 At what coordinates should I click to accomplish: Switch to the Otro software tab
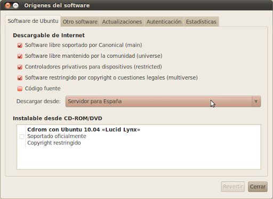click(x=80, y=22)
